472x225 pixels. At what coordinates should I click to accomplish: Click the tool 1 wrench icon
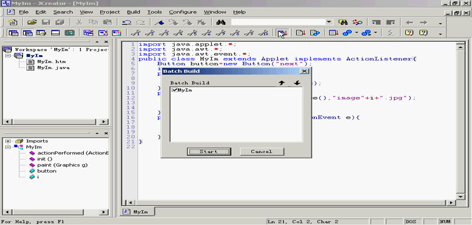coord(137,33)
